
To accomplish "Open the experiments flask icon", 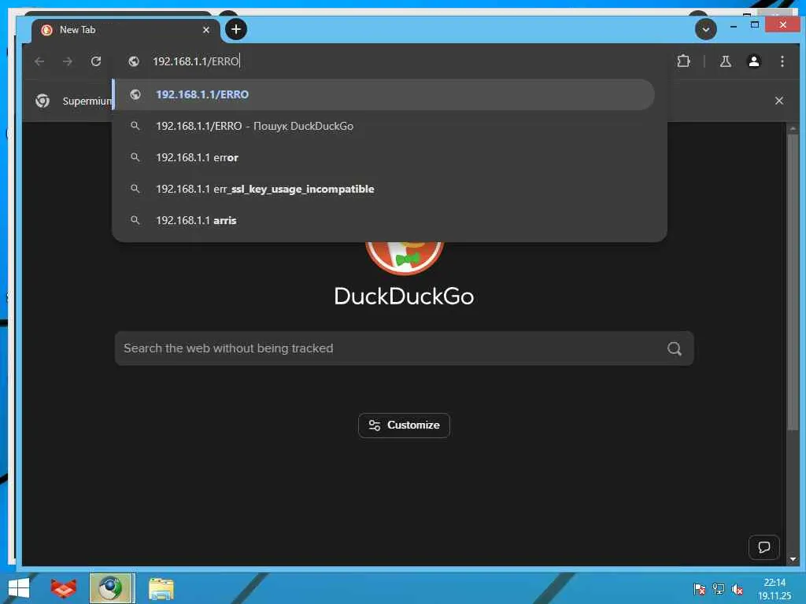I will pos(725,61).
